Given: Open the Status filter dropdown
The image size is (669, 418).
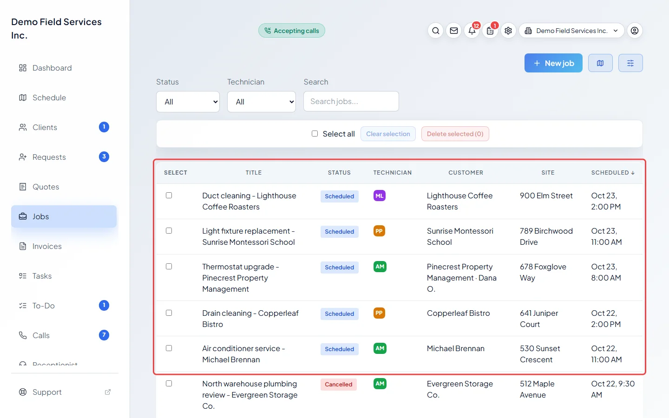Looking at the screenshot, I should pos(188,102).
